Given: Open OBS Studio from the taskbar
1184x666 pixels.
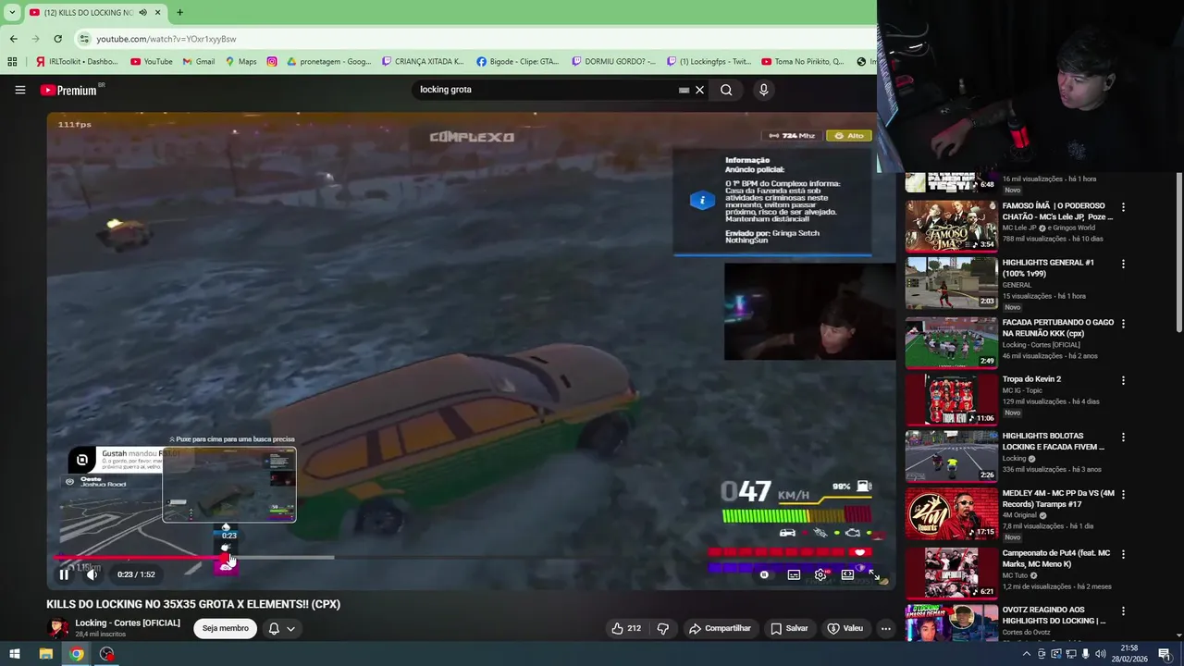Looking at the screenshot, I should coord(107,654).
